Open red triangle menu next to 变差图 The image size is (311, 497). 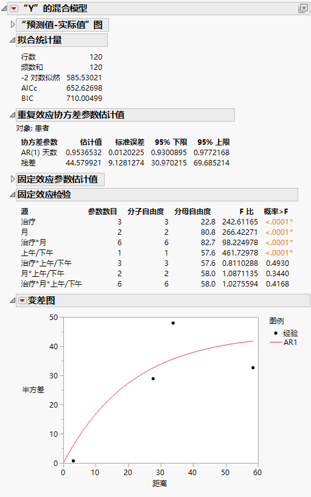pyautogui.click(x=22, y=301)
